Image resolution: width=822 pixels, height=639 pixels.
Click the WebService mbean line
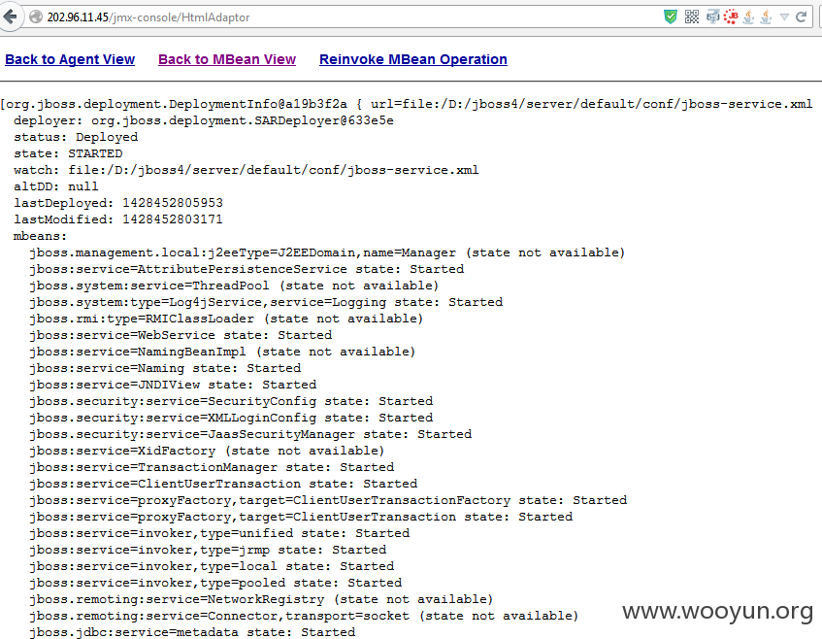coord(181,335)
